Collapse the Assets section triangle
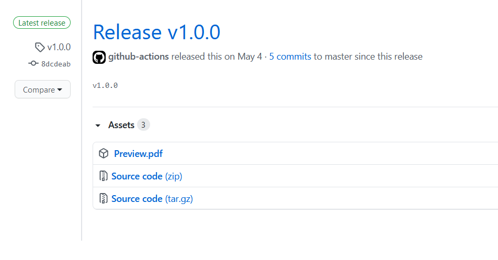The height and width of the screenshot is (260, 498). (x=98, y=126)
